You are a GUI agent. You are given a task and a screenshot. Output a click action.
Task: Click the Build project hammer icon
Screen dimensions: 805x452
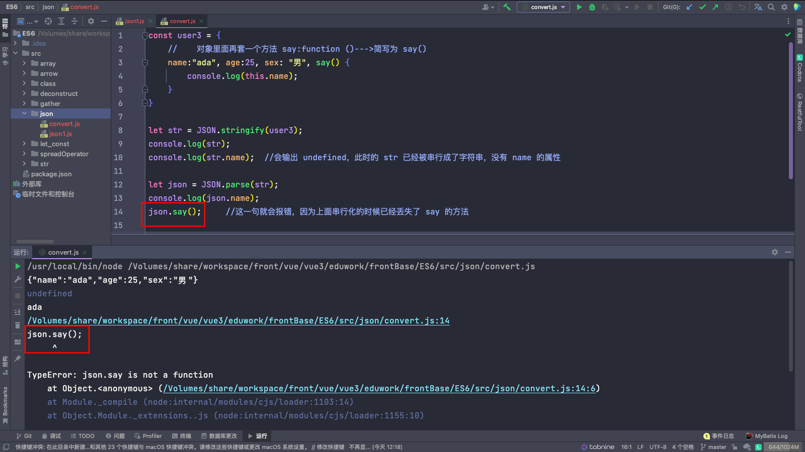[507, 7]
